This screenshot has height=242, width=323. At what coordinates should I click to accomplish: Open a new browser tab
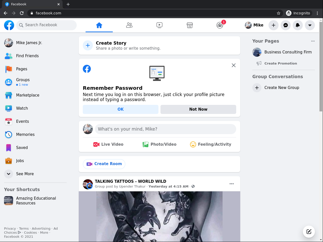coord(68,4)
